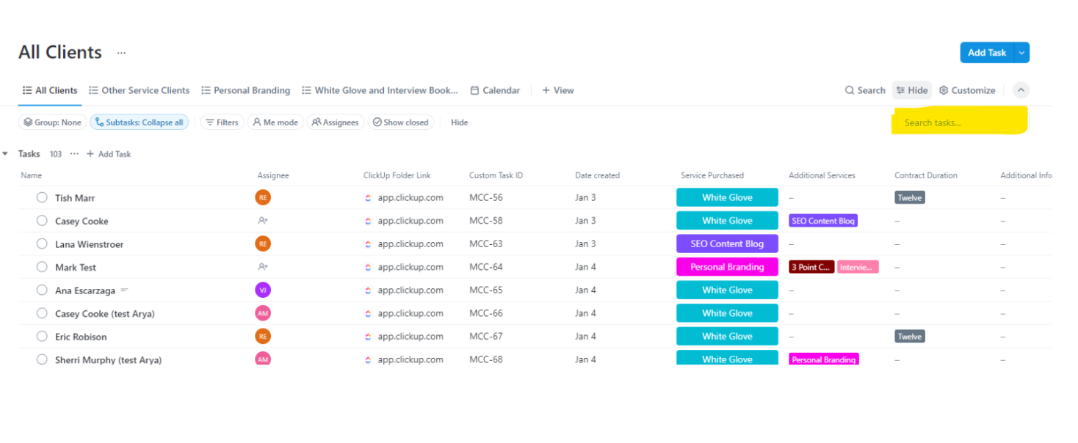Toggle Eric Robison task status circle

[x=42, y=337]
